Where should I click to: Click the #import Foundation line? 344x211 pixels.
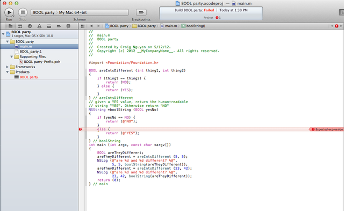coord(124,63)
